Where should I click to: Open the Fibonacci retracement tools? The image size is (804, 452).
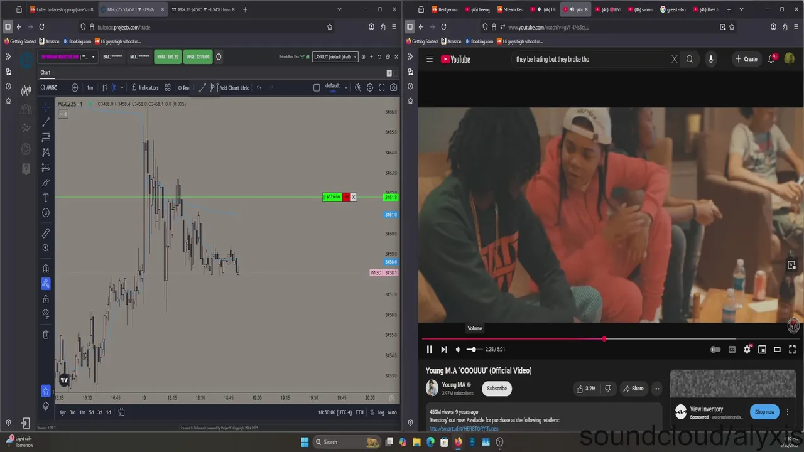pyautogui.click(x=46, y=137)
